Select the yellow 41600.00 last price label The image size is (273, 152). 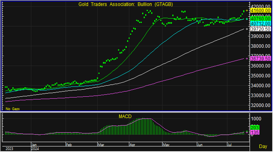[x=260, y=11]
